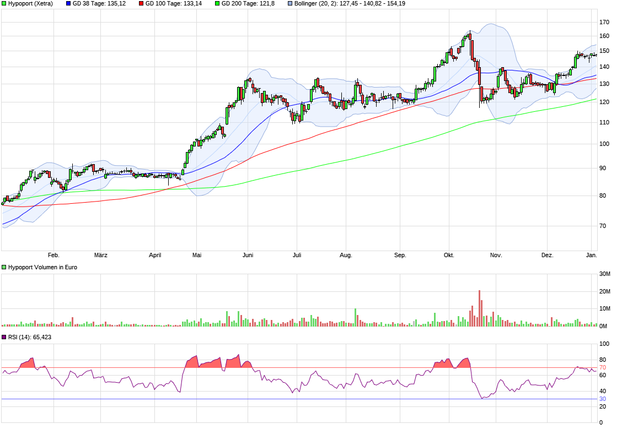Image resolution: width=622 pixels, height=429 pixels.
Task: Click the Hypoport Volumen in Euro legend square
Action: point(4,266)
